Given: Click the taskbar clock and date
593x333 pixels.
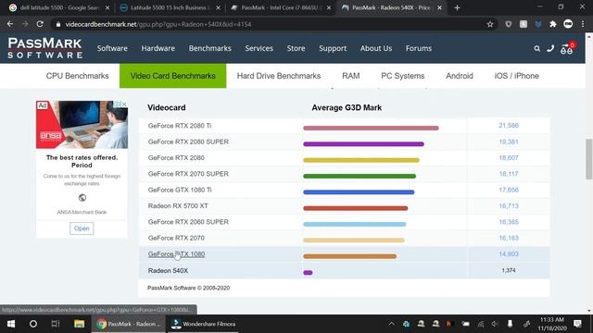Looking at the screenshot, I should tap(552, 324).
